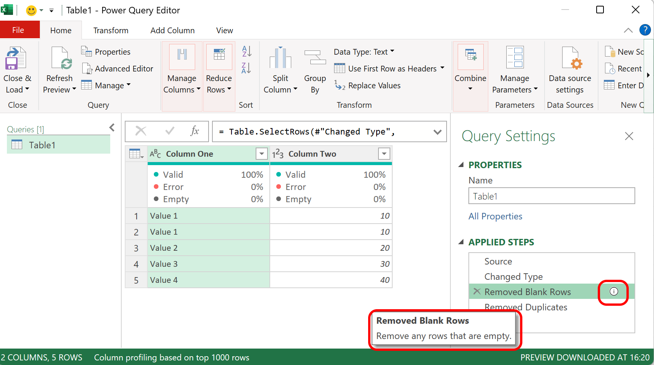This screenshot has height=365, width=654.
Task: Collapse the Queries pane
Action: pyautogui.click(x=112, y=128)
